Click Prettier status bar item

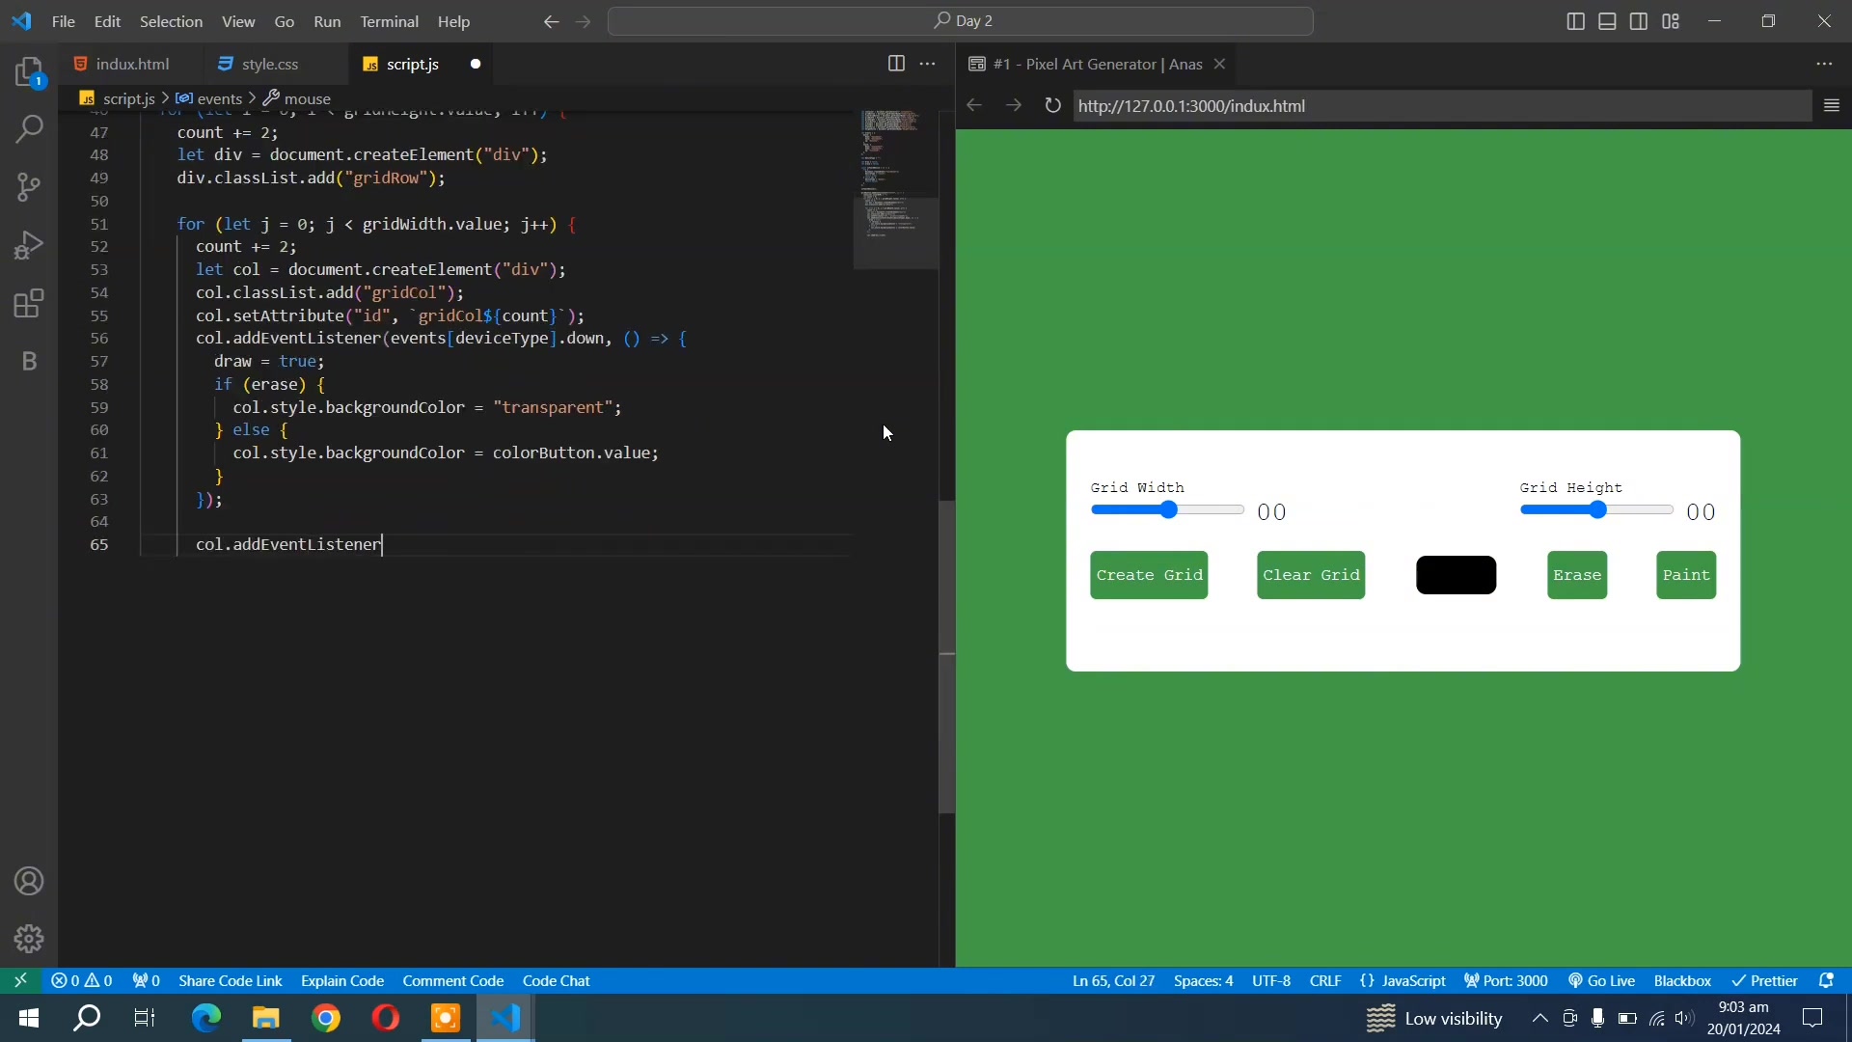point(1765,981)
